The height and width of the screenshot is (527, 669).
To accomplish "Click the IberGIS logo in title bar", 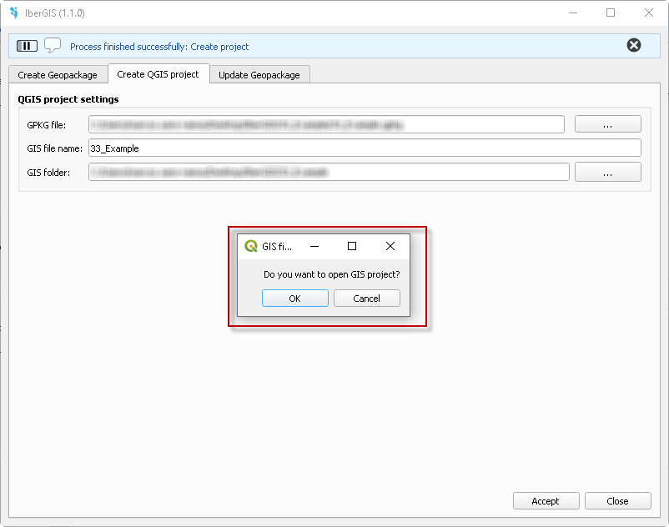I will pos(13,13).
